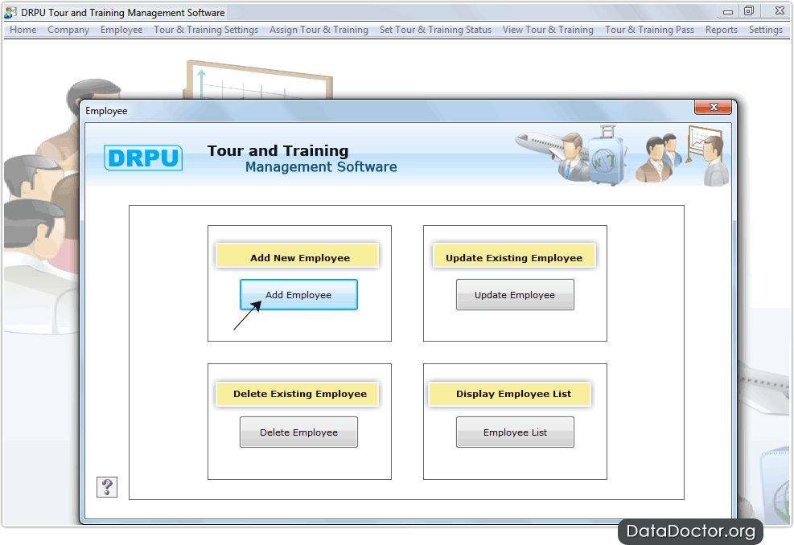Open the Home menu

23,30
